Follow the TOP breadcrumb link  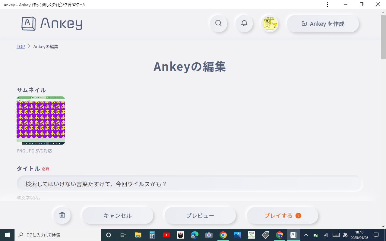coord(21,47)
